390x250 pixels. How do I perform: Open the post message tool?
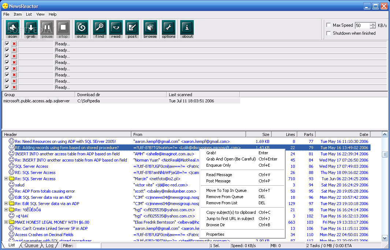coord(132,29)
